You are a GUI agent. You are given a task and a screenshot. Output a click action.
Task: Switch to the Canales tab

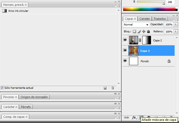tap(145, 19)
